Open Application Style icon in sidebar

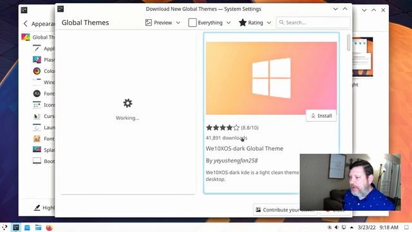coord(37,48)
